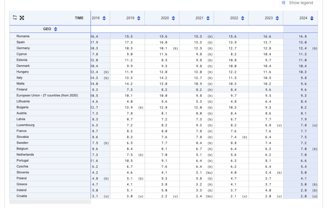
Task: Sort the table by the 2021 column
Action: point(208,18)
